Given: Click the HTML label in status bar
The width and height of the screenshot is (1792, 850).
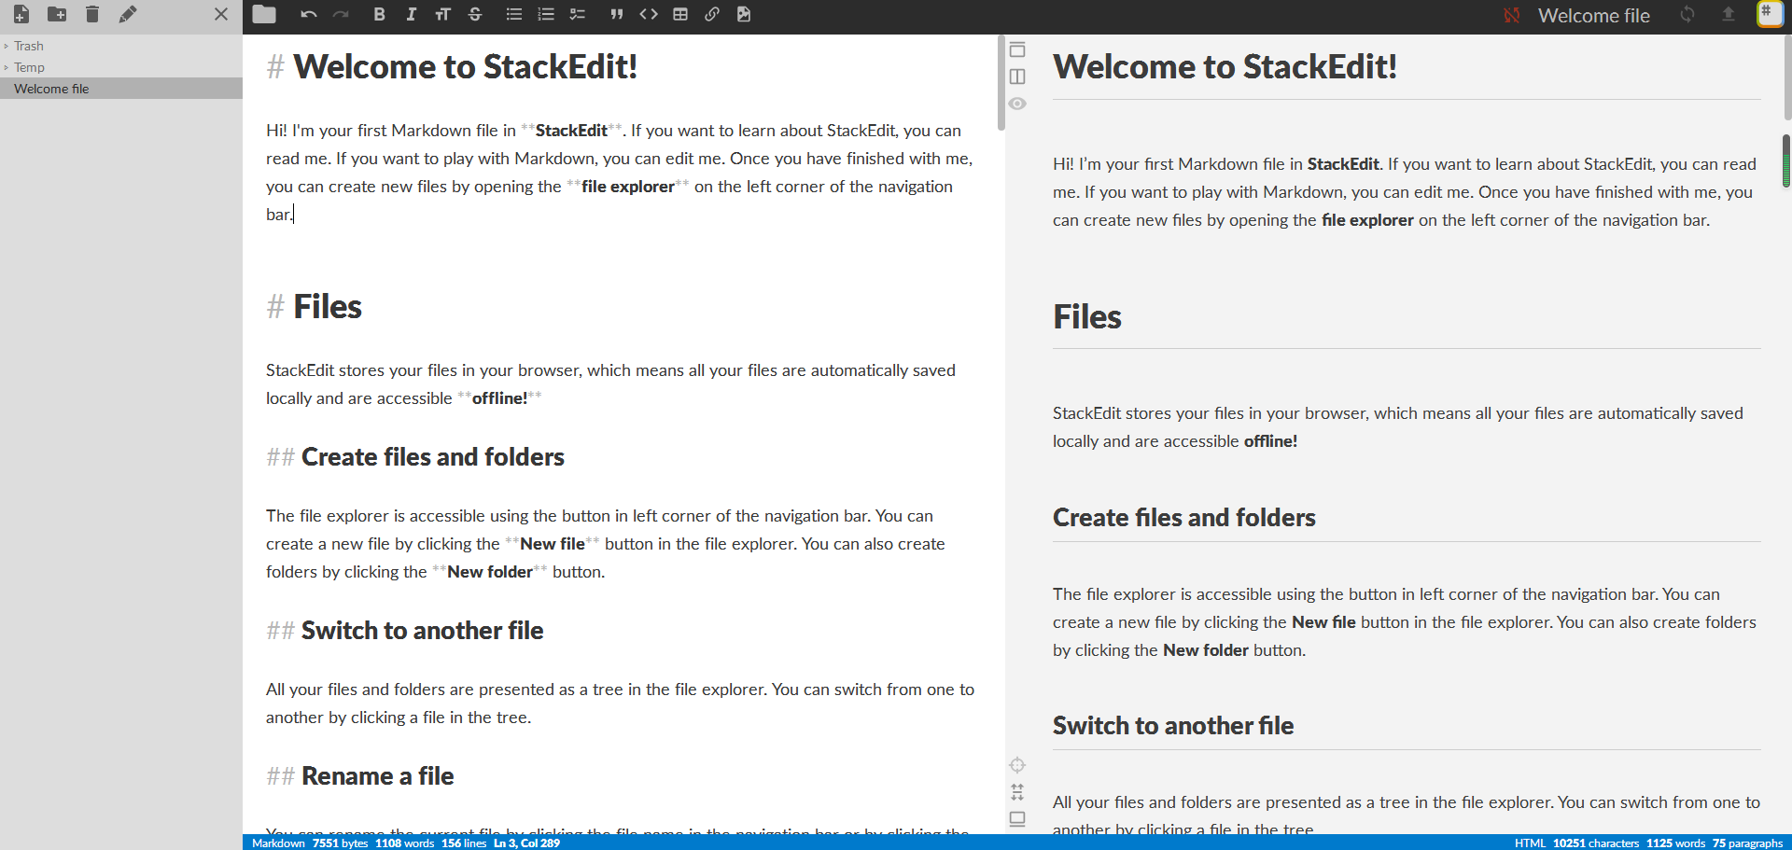Looking at the screenshot, I should coord(1530,843).
